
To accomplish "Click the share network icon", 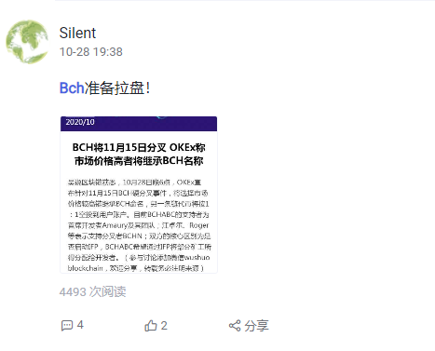I will (x=235, y=326).
